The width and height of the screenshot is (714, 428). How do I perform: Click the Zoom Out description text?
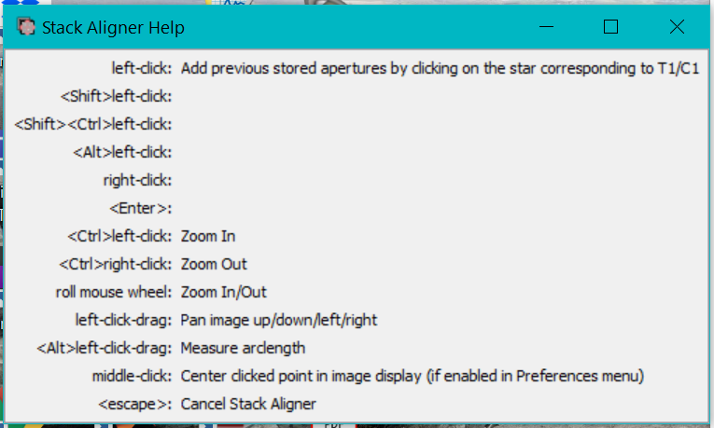pos(214,264)
